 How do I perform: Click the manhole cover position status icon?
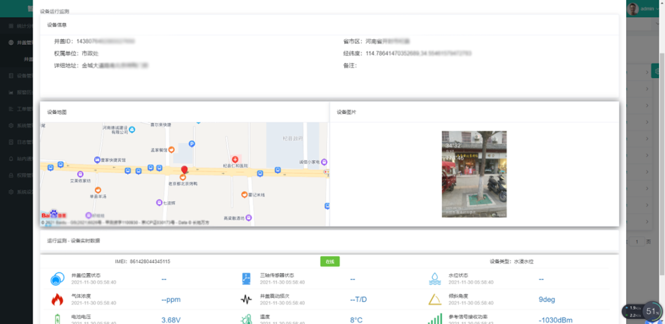coord(57,279)
